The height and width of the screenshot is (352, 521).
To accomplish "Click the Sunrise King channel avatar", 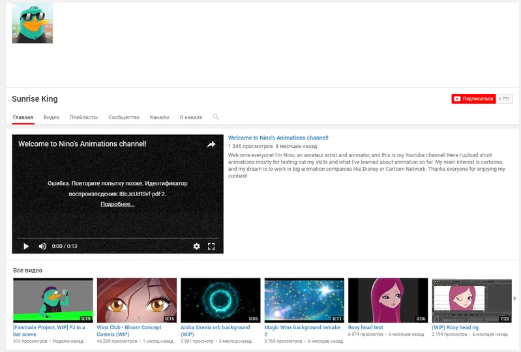I will pos(32,23).
